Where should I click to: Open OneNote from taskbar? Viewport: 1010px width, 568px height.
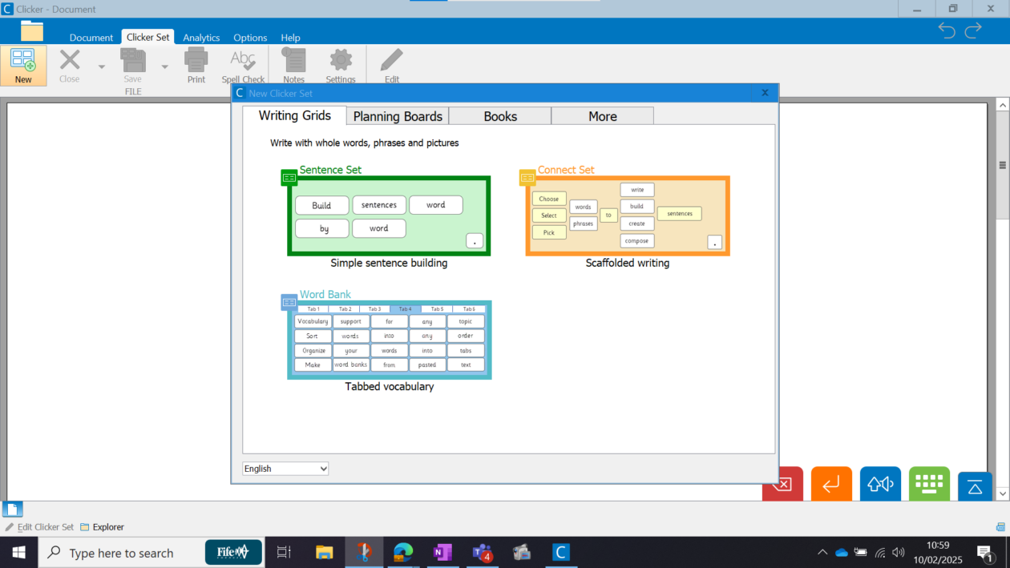tap(442, 552)
